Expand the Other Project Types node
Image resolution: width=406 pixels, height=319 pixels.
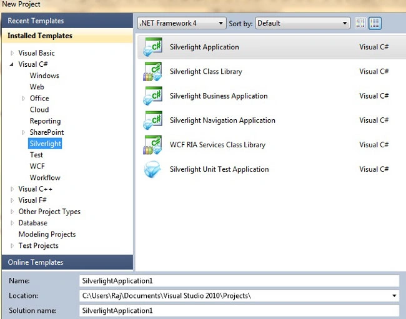pyautogui.click(x=12, y=212)
